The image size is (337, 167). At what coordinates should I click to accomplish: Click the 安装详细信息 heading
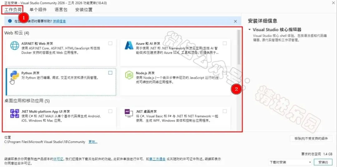pos(262,21)
